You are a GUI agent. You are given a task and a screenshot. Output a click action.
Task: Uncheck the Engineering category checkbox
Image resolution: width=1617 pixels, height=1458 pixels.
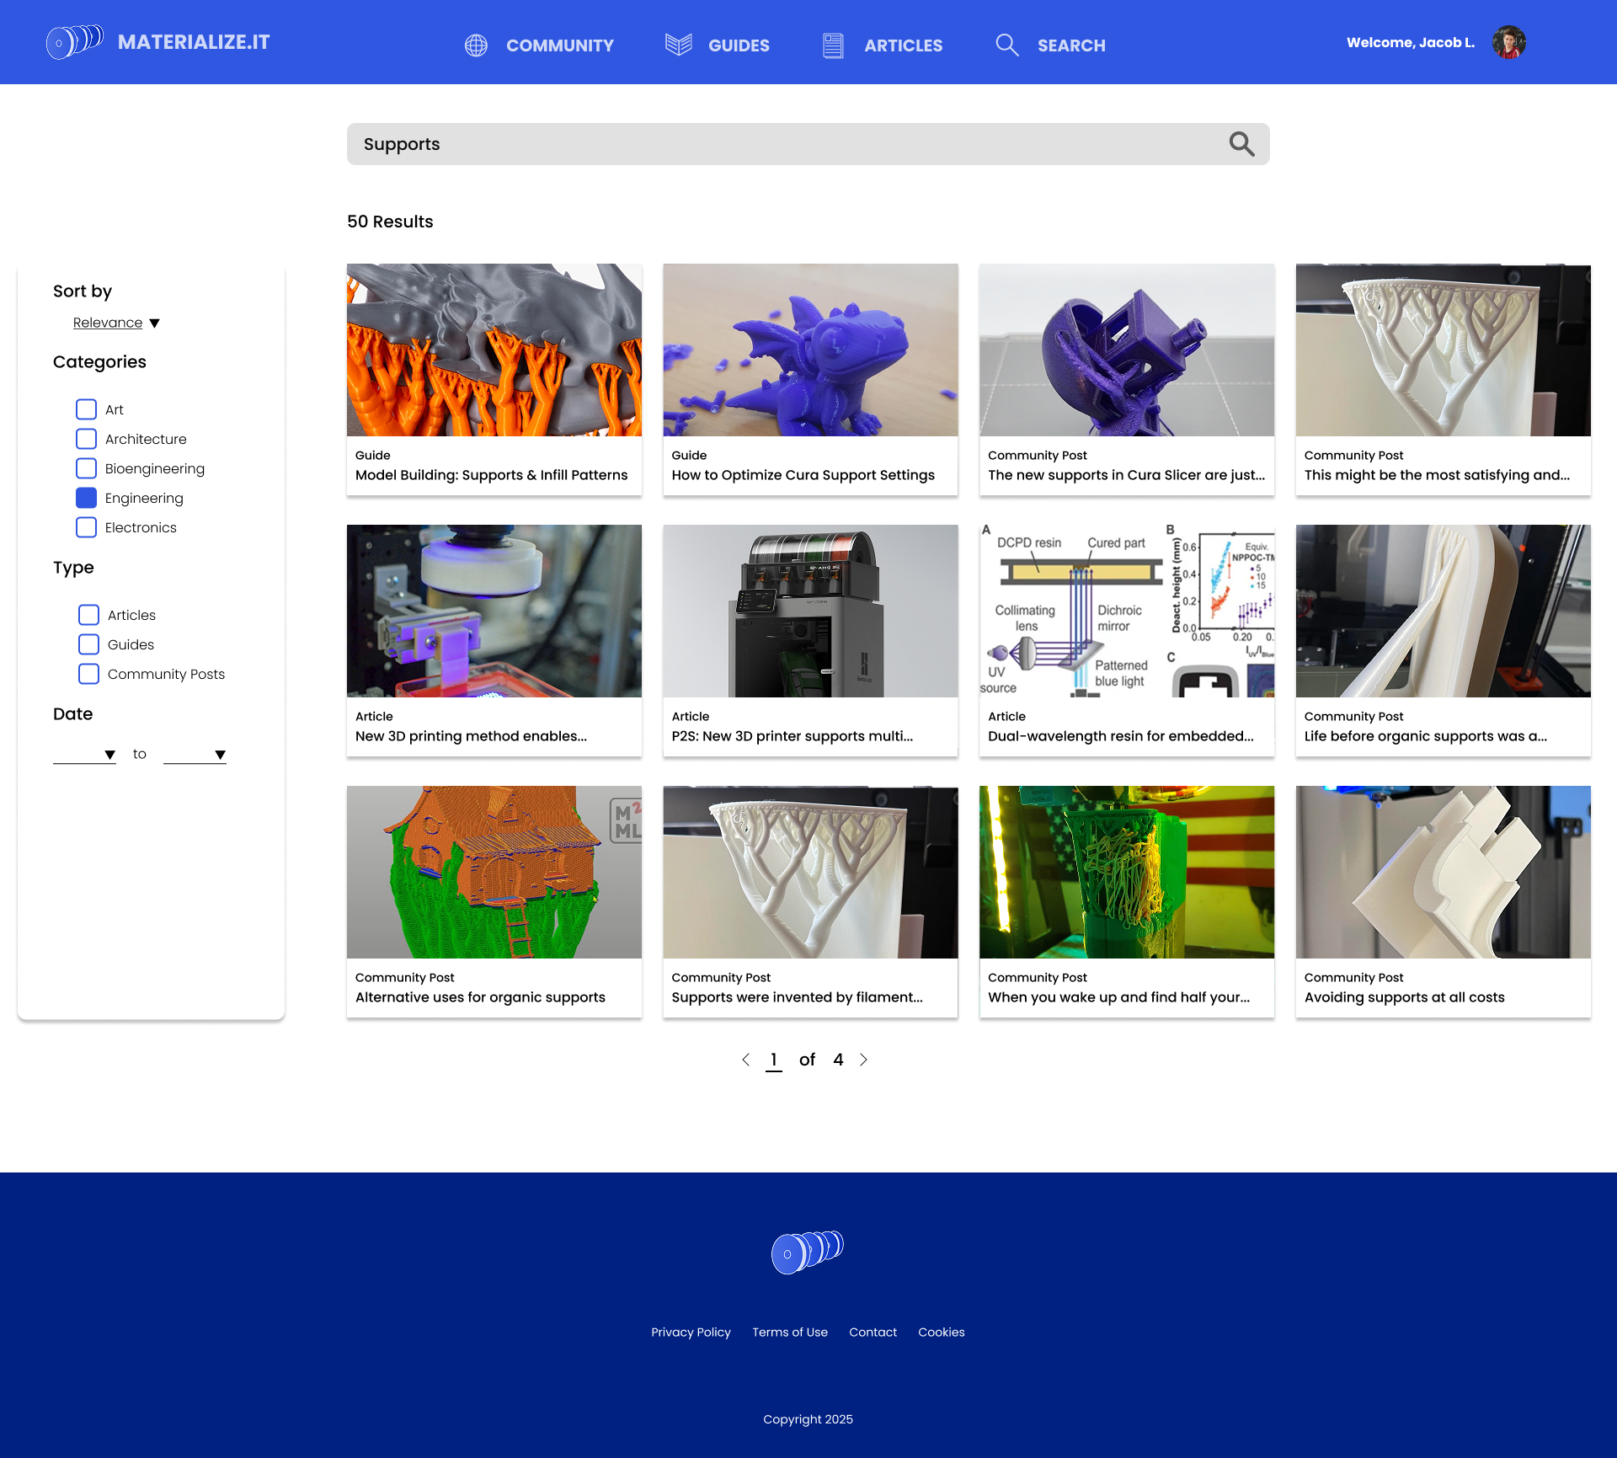86,498
